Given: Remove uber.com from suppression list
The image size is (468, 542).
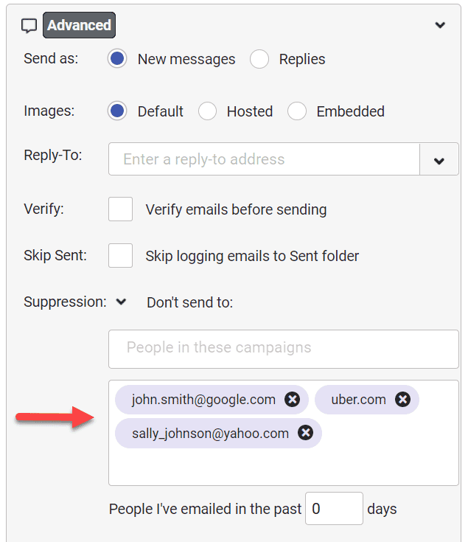Looking at the screenshot, I should tap(402, 400).
